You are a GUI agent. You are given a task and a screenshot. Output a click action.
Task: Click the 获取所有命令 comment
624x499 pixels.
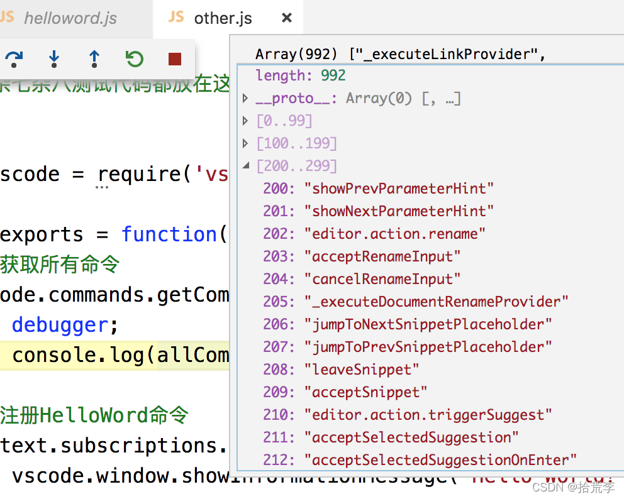tap(60, 265)
